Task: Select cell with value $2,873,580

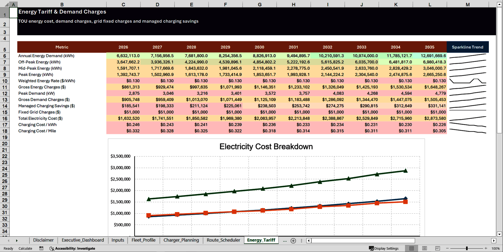Action: coord(430,119)
